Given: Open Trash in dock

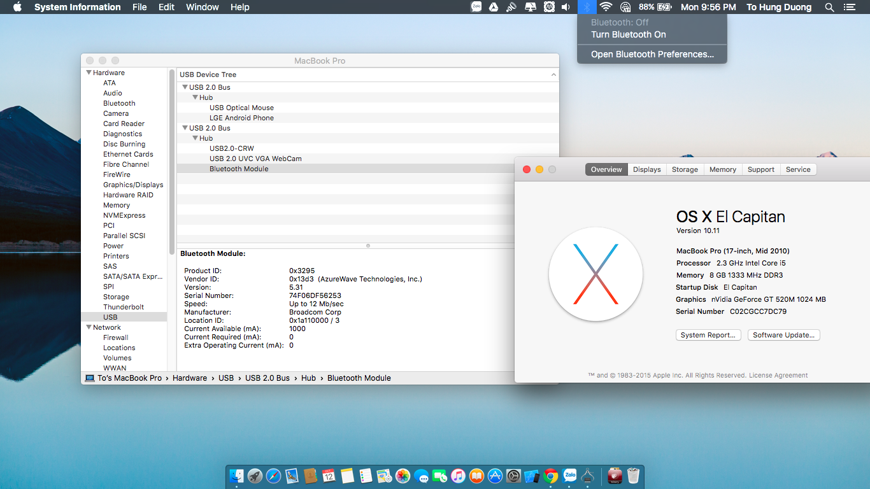Looking at the screenshot, I should pyautogui.click(x=633, y=476).
